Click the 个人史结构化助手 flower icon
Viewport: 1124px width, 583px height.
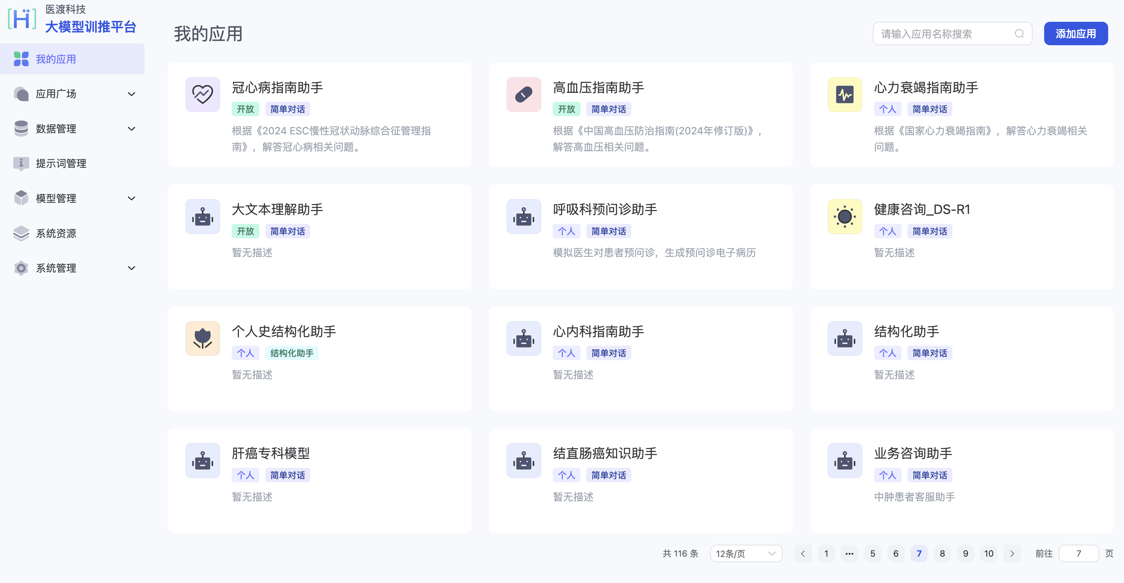(203, 339)
